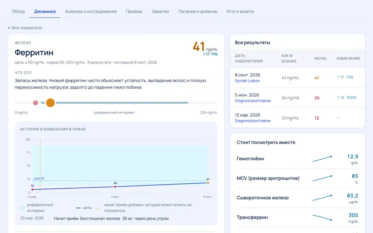This screenshot has width=373, height=233.
Task: Click the up-arrow change indicator under 41 ng/mL
Action: click(x=210, y=54)
